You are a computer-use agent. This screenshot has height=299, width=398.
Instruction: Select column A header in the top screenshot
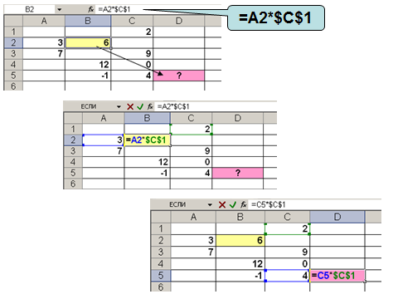[x=44, y=21]
